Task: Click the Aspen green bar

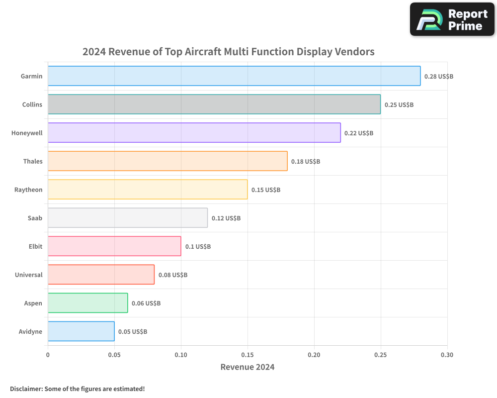Action: pos(87,303)
